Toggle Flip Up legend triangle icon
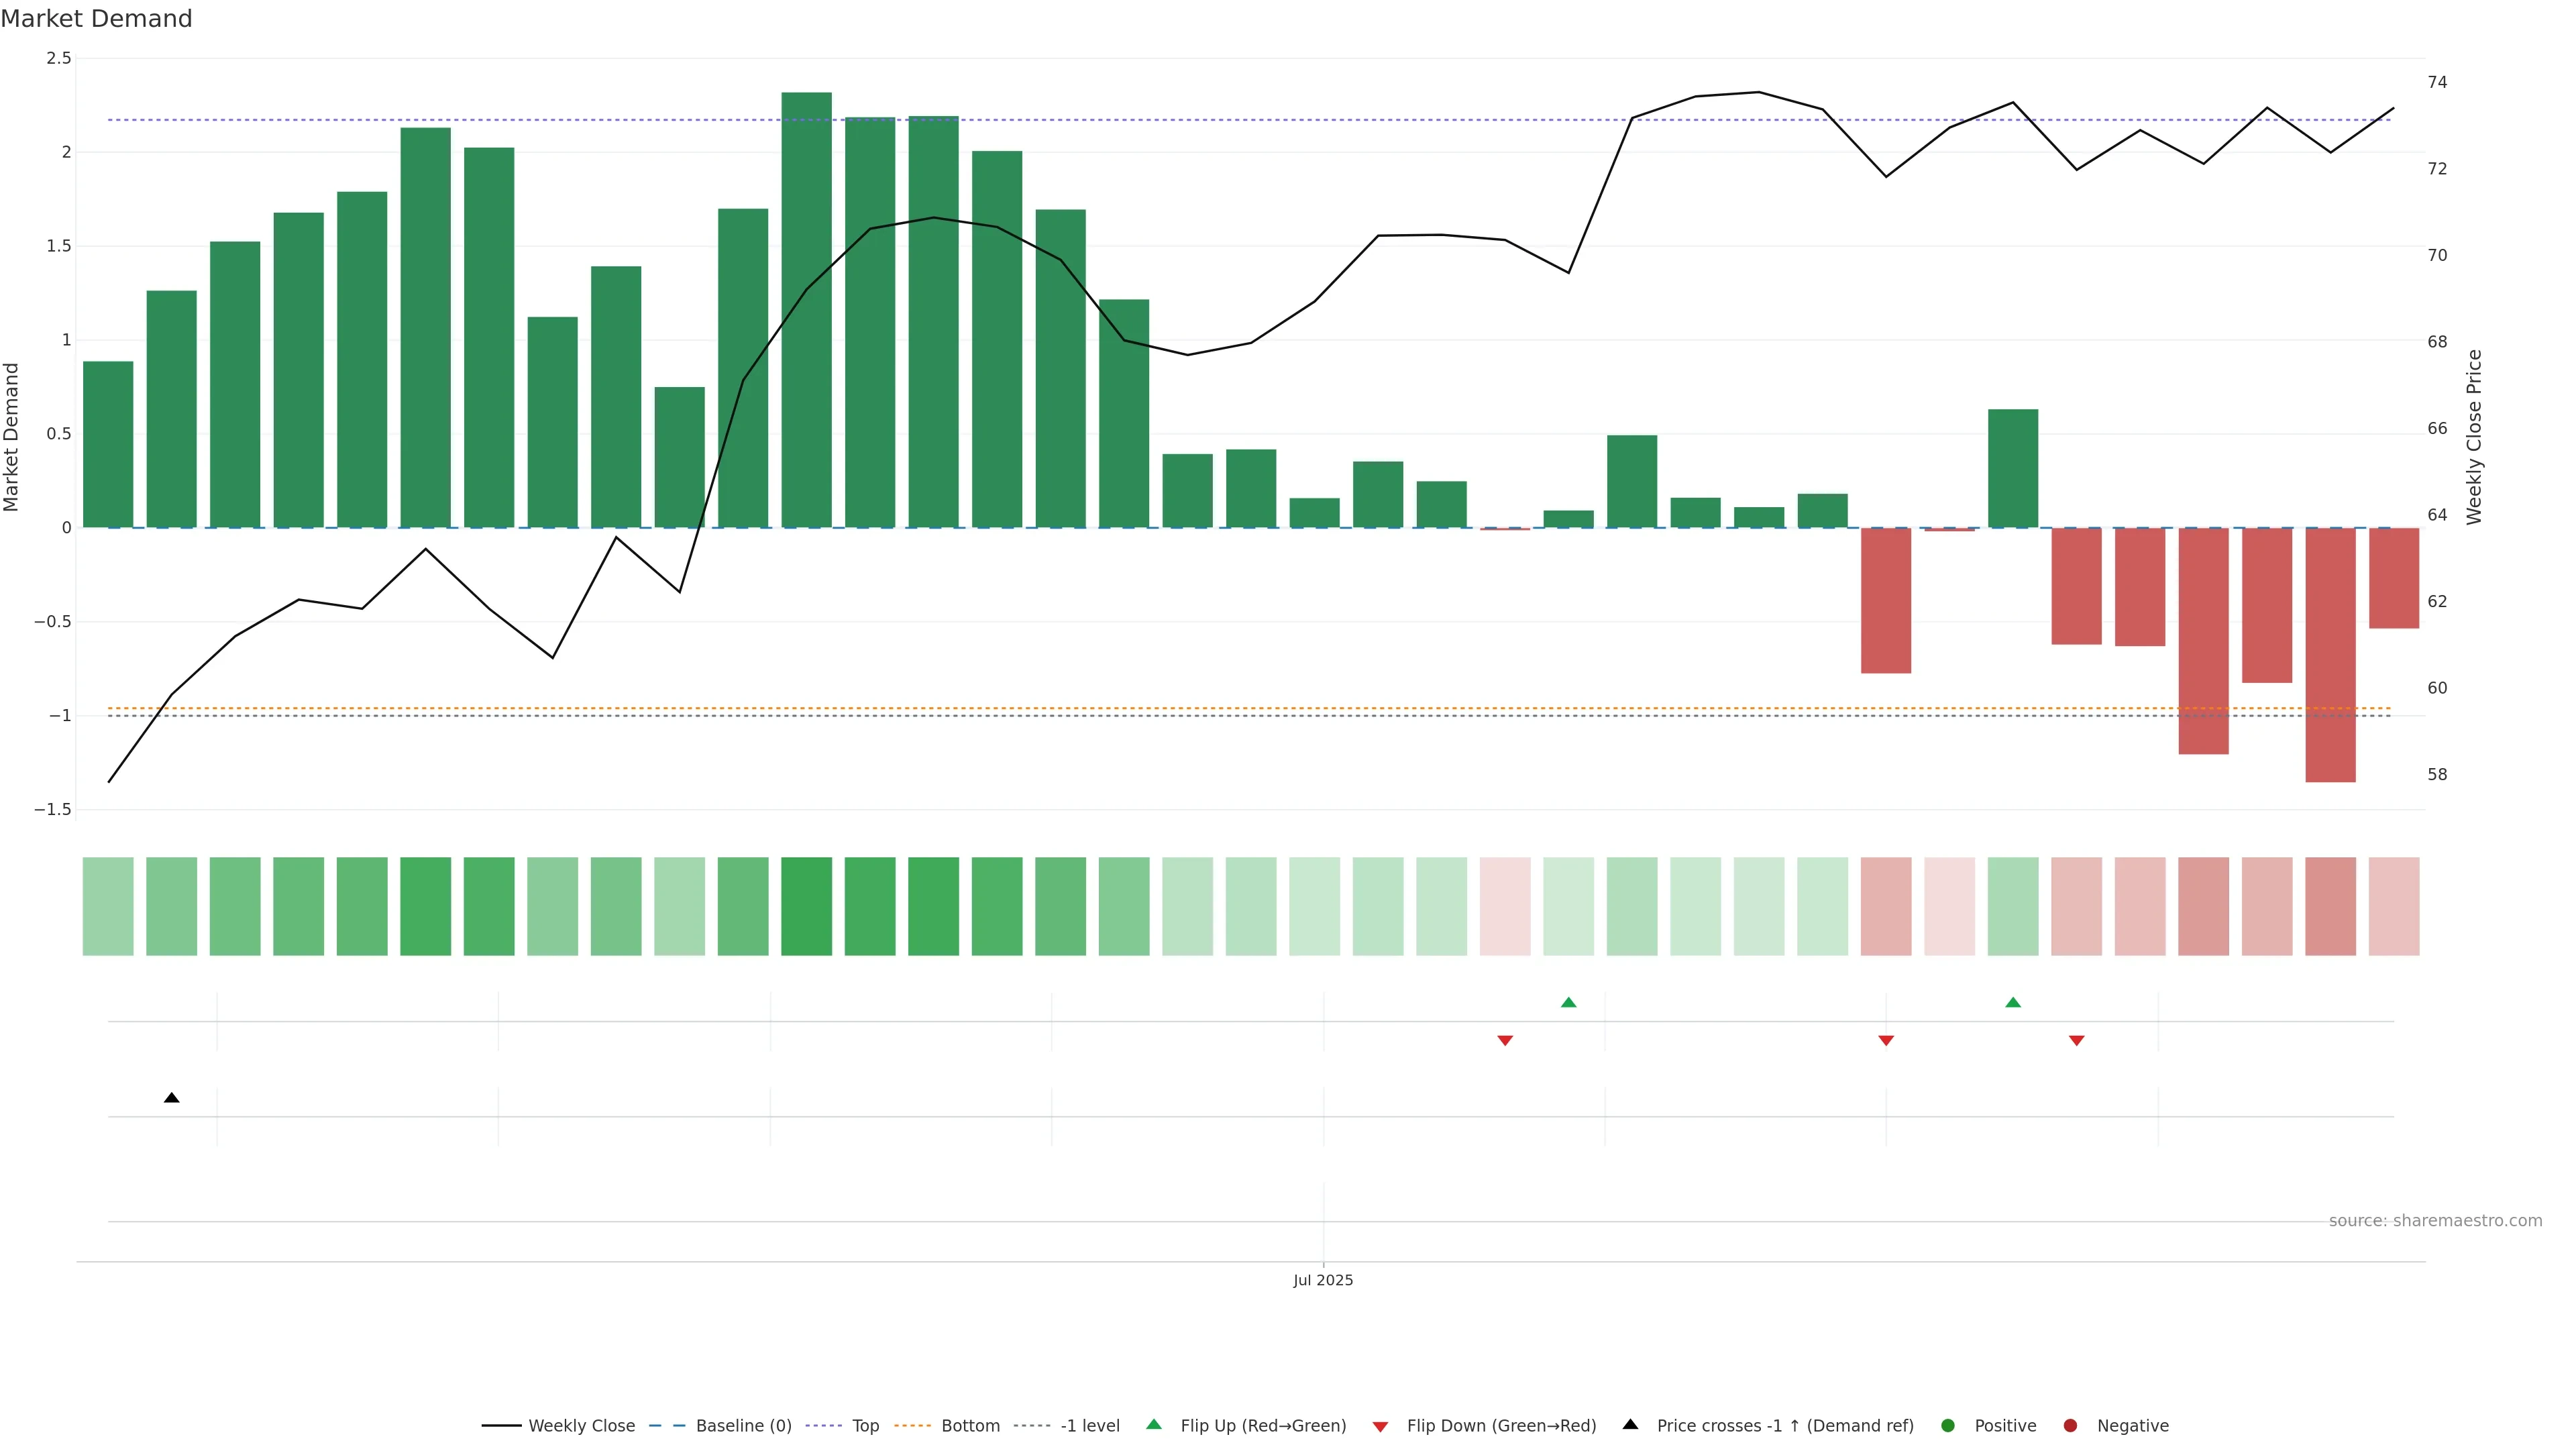Image resolution: width=2576 pixels, height=1449 pixels. (x=1153, y=1425)
